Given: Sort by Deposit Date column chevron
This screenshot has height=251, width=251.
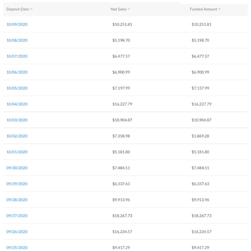Looking at the screenshot, I should [x=31, y=9].
